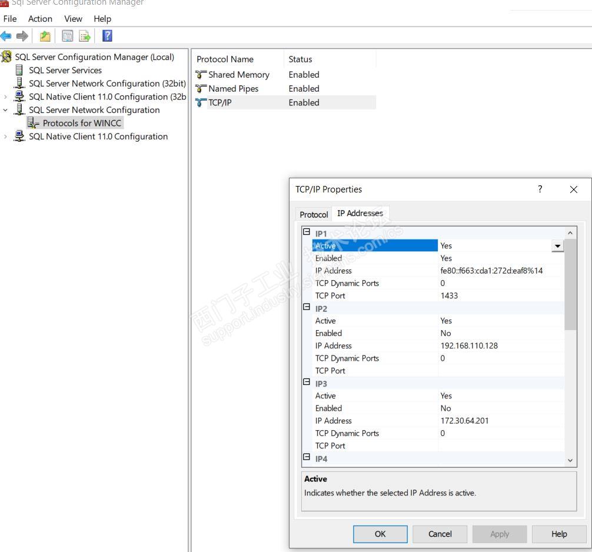The image size is (592, 552).
Task: Collapse SQL Server Network Configuration tree node
Action: pos(5,110)
